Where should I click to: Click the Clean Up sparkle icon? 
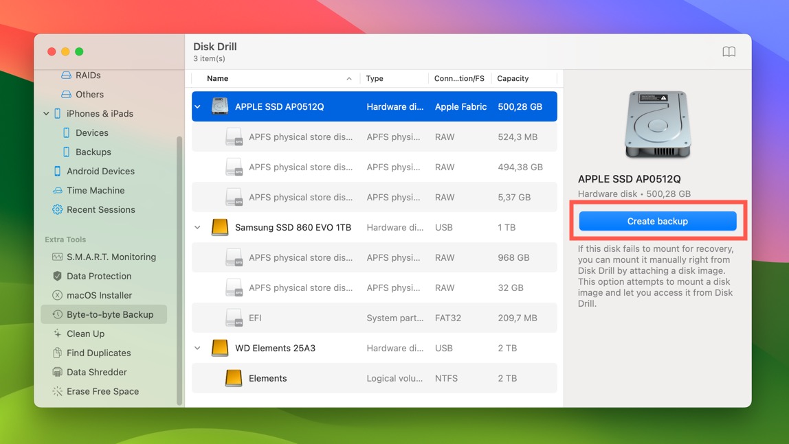coord(57,334)
